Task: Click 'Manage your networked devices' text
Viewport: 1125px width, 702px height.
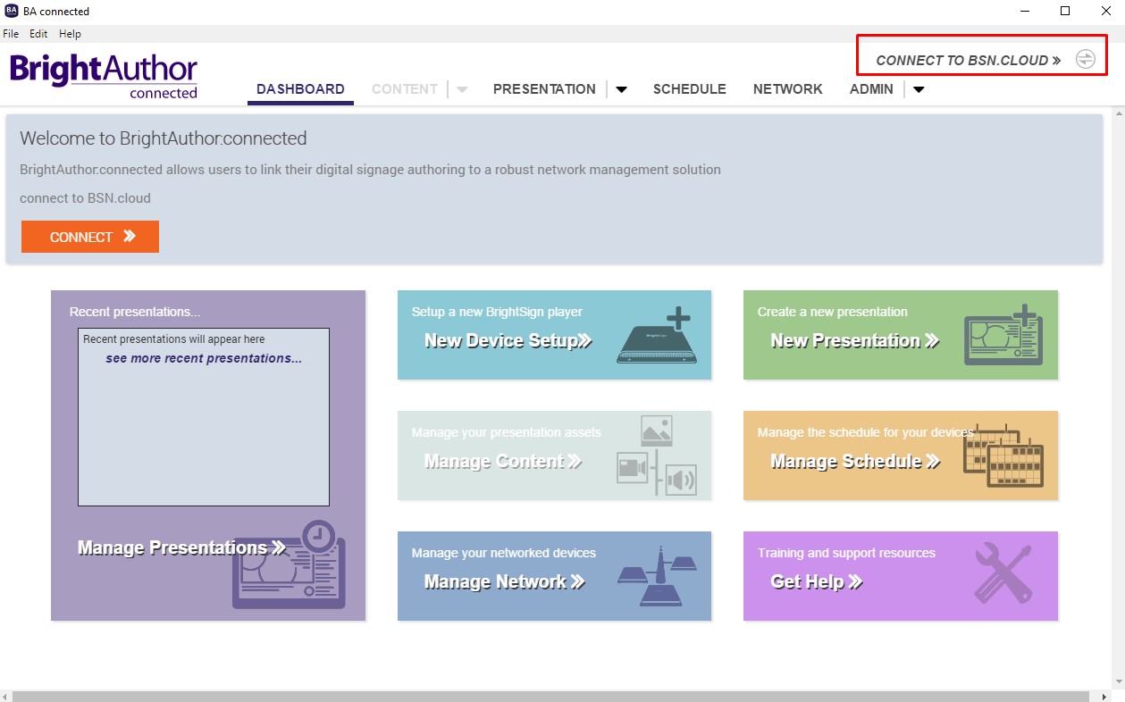Action: pos(503,553)
